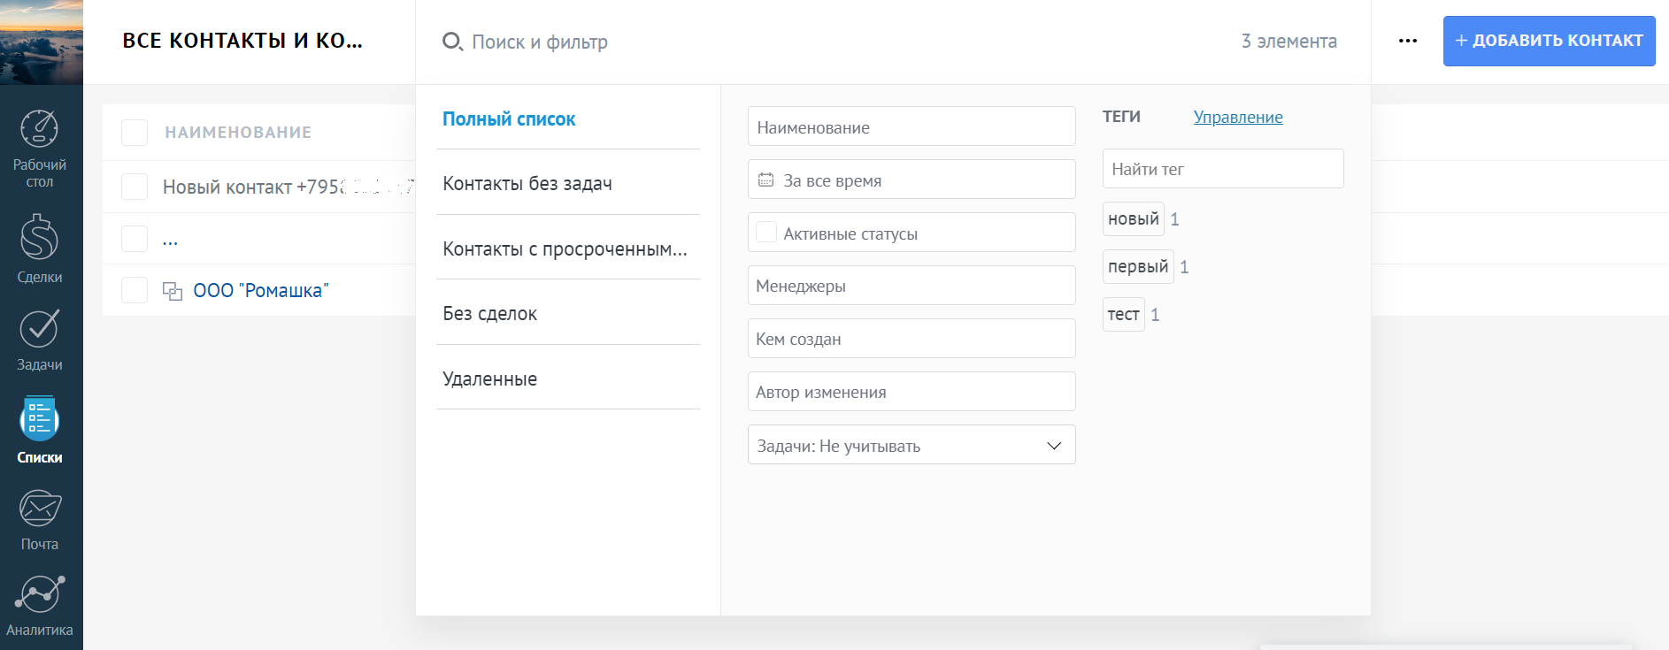The height and width of the screenshot is (650, 1669).
Task: Click the ДОБАВИТЬ КОНТАКТ button
Action: (1550, 41)
